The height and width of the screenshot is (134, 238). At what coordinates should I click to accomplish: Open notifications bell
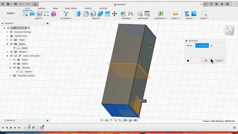[222, 4]
